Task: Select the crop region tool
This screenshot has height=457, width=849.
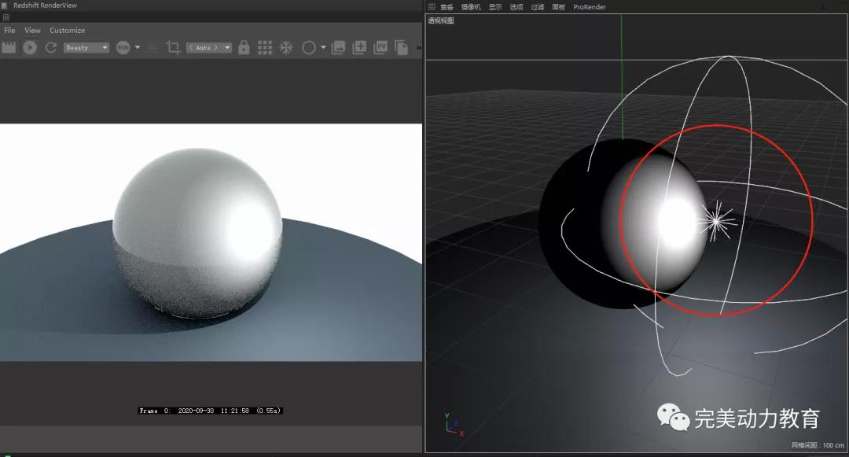Action: (x=174, y=47)
